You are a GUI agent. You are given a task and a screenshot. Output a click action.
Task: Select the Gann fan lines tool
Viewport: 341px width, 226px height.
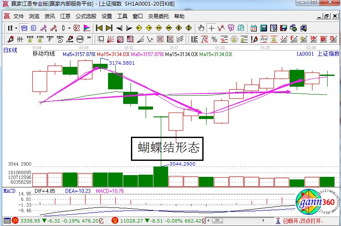tap(110, 40)
